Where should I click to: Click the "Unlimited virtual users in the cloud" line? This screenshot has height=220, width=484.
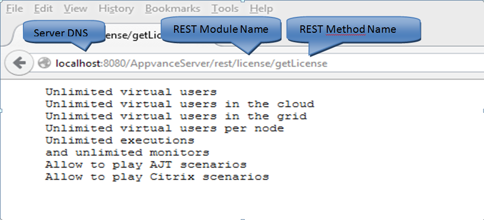[x=180, y=104]
